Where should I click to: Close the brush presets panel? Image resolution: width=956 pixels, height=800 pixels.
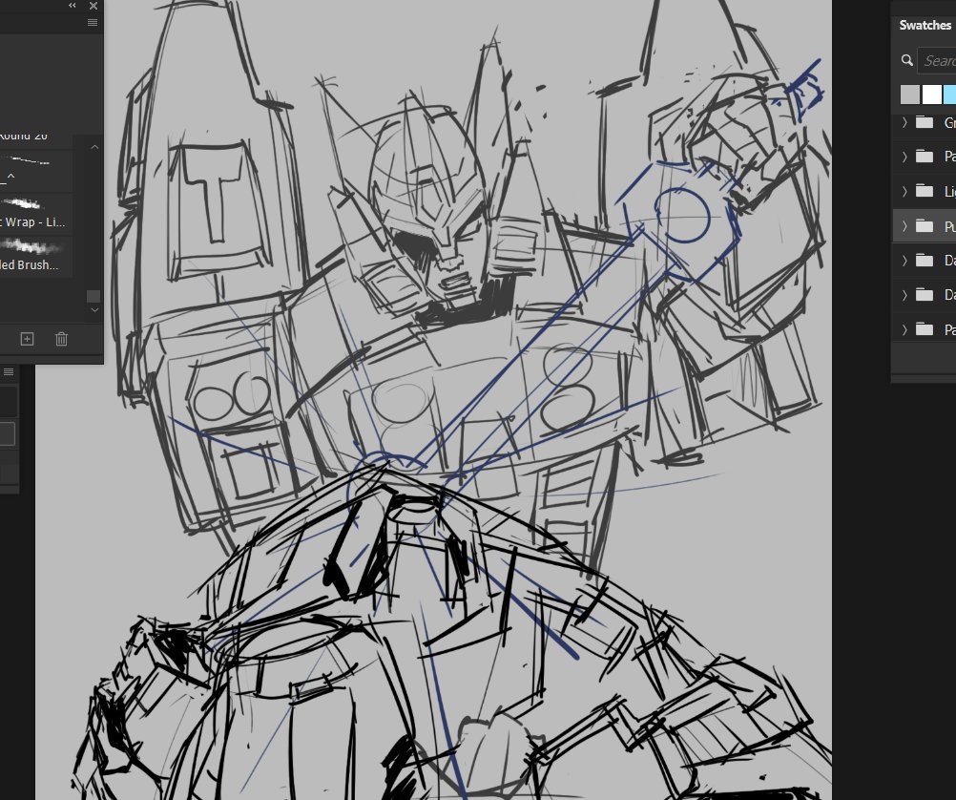[94, 6]
